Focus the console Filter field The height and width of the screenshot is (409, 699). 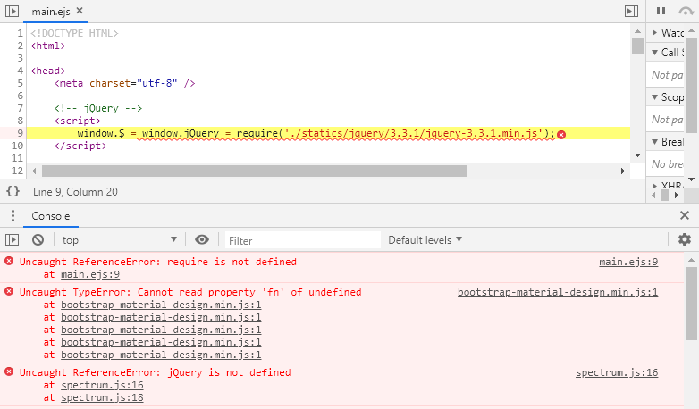[x=303, y=240]
